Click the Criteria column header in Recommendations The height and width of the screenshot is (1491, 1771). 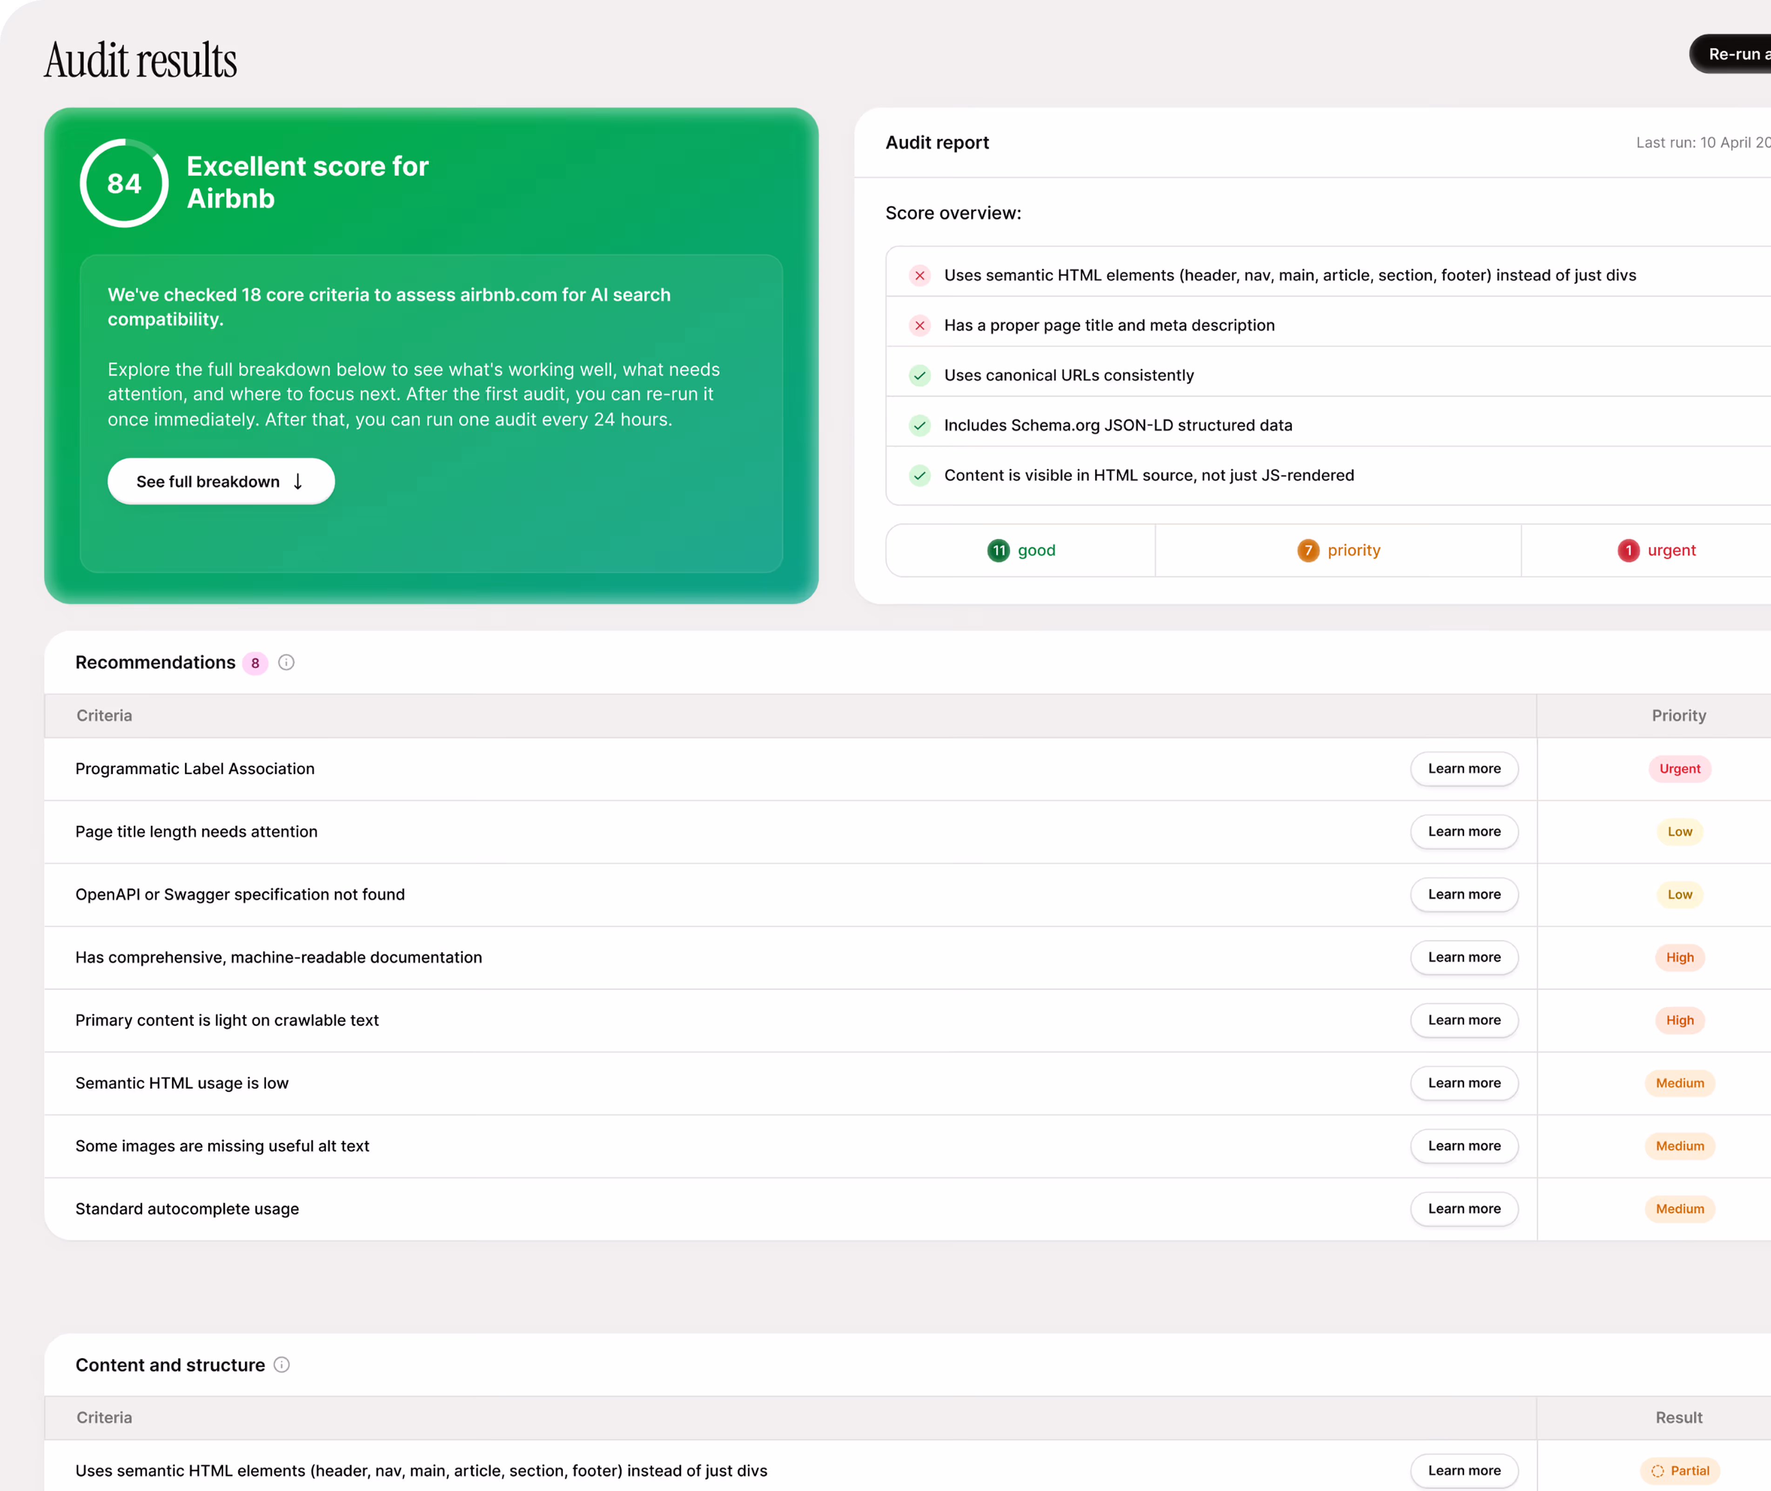coord(104,716)
